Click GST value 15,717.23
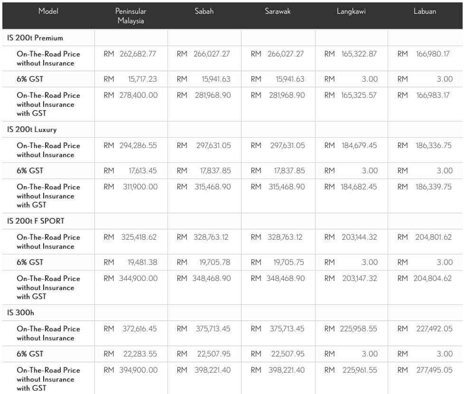 [x=142, y=79]
